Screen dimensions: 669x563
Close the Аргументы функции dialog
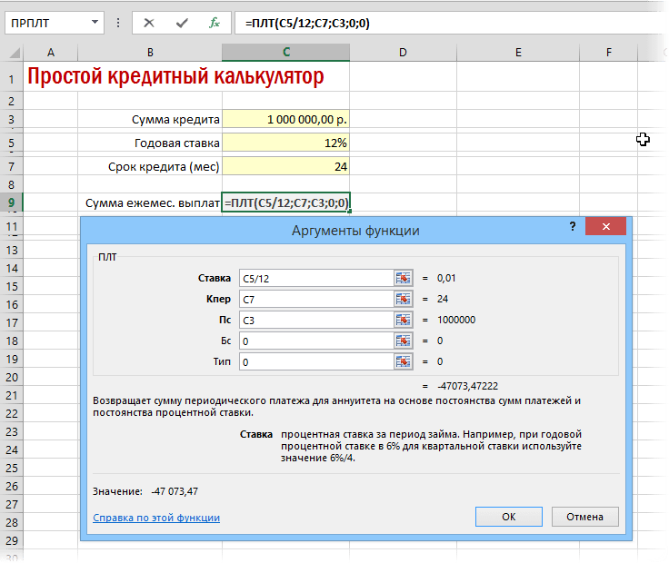606,226
